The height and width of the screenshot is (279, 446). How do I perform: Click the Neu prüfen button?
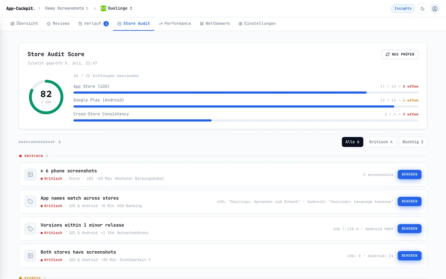click(400, 54)
